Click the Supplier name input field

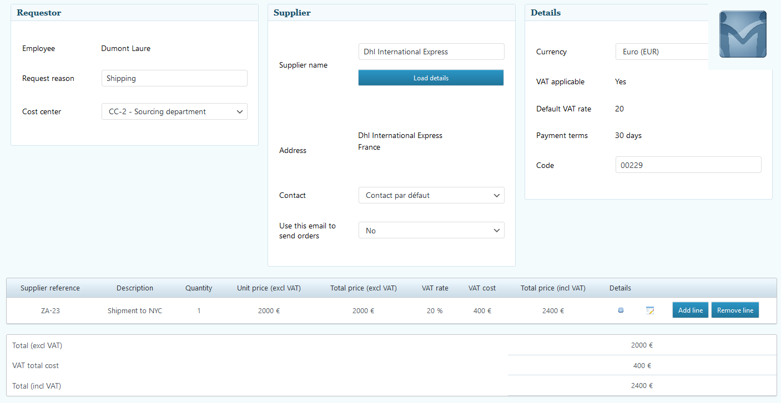(x=431, y=52)
